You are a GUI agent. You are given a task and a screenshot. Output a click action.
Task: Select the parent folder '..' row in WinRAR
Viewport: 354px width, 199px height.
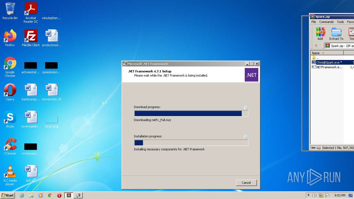point(332,58)
